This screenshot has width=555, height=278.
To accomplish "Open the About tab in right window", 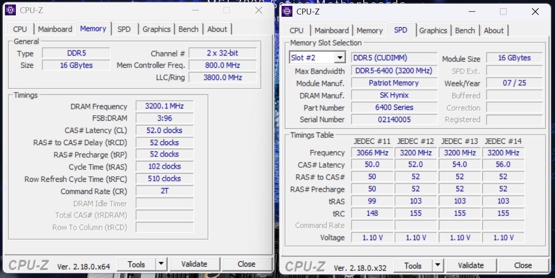I will pyautogui.click(x=494, y=30).
